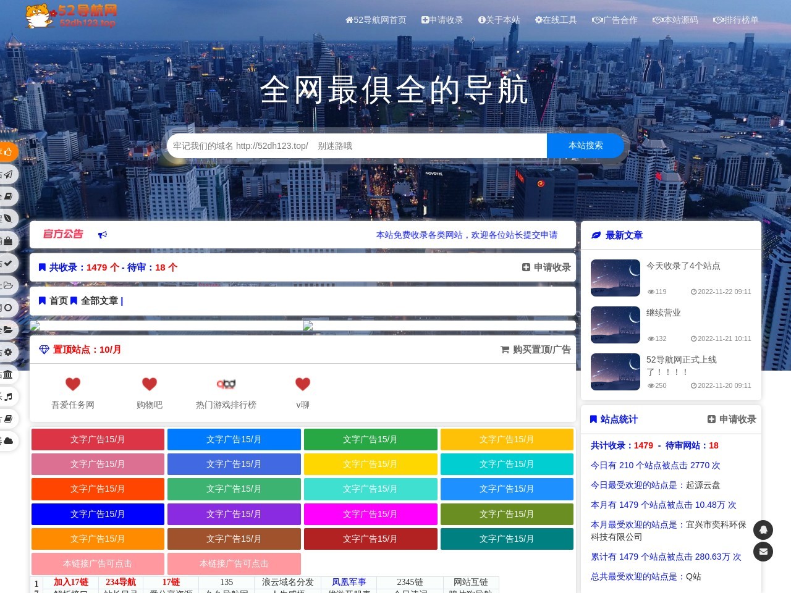Click the orange thumbs-up sidebar button
Image resolution: width=791 pixels, height=593 pixels.
point(8,152)
